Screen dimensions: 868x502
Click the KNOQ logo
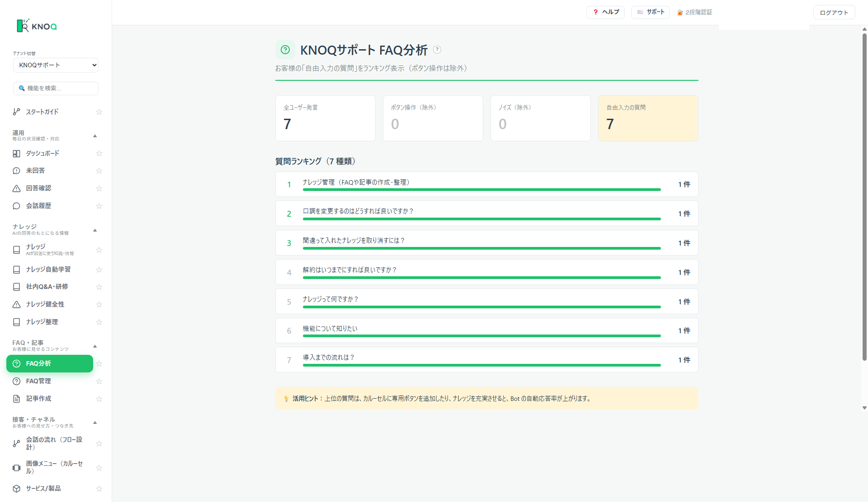tap(37, 26)
